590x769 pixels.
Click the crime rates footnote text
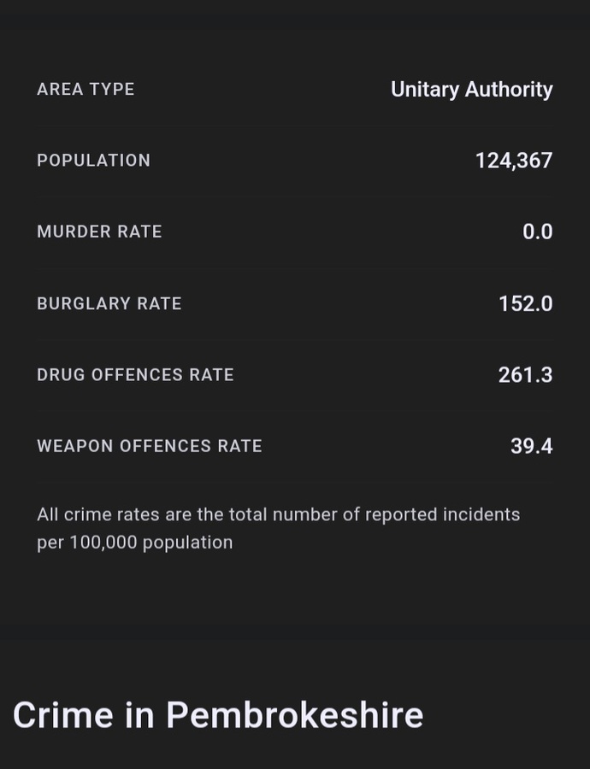(278, 529)
